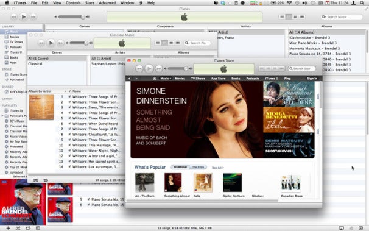Expand the Perceval's playlist folder triangle

click(2, 116)
